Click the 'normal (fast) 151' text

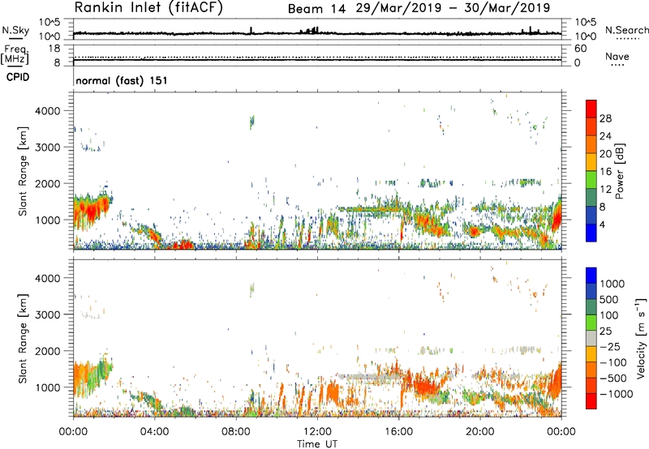122,80
